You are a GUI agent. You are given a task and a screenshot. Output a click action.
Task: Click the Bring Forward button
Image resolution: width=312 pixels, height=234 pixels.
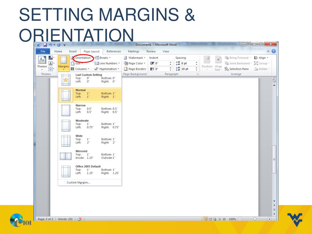coord(238,58)
